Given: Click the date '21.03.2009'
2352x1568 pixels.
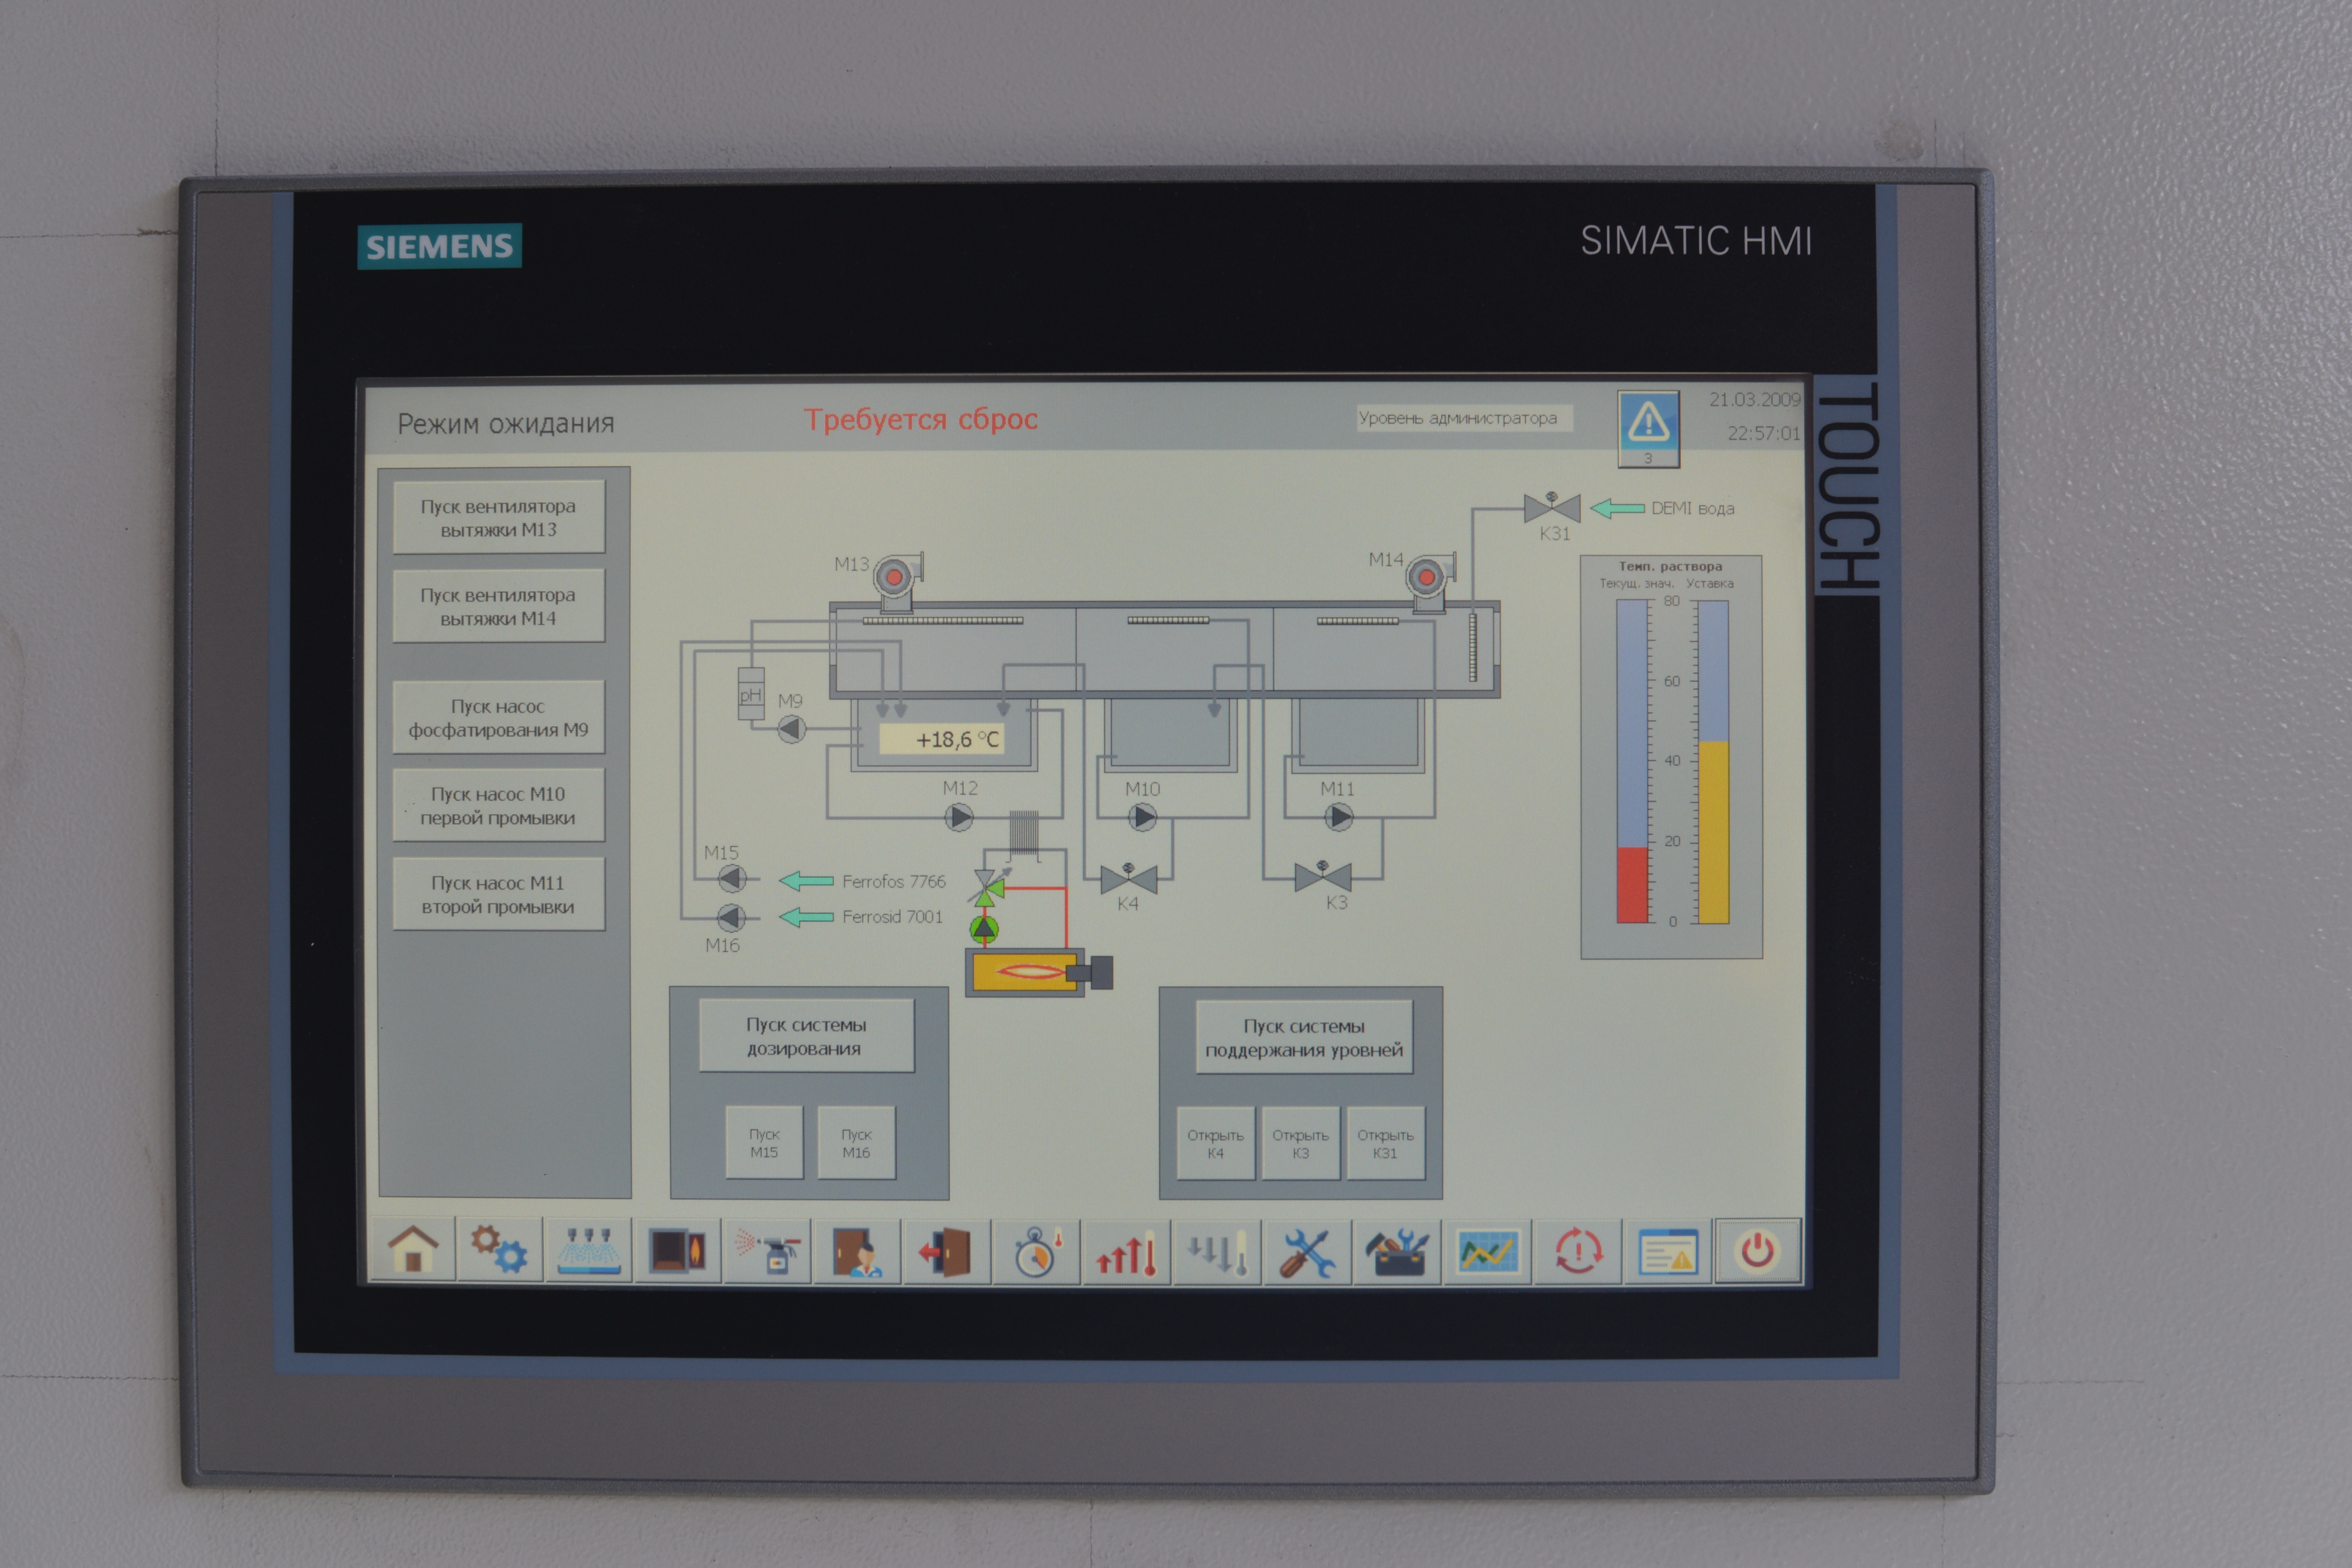Looking at the screenshot, I should point(1754,399).
